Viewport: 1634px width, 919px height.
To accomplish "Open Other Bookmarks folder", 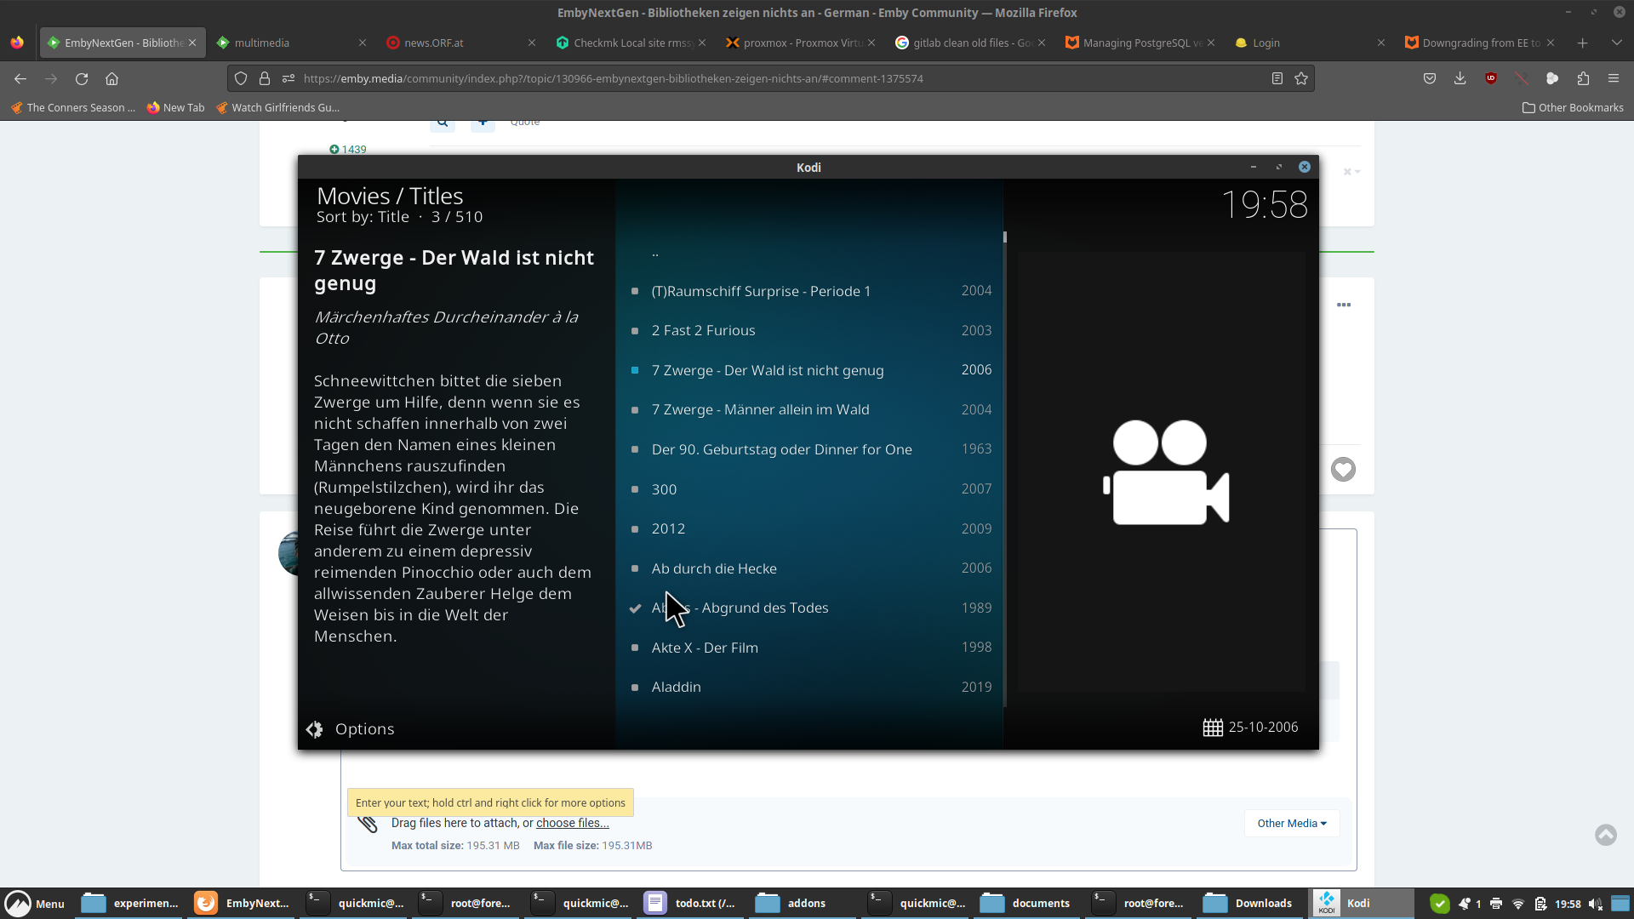I will point(1573,108).
